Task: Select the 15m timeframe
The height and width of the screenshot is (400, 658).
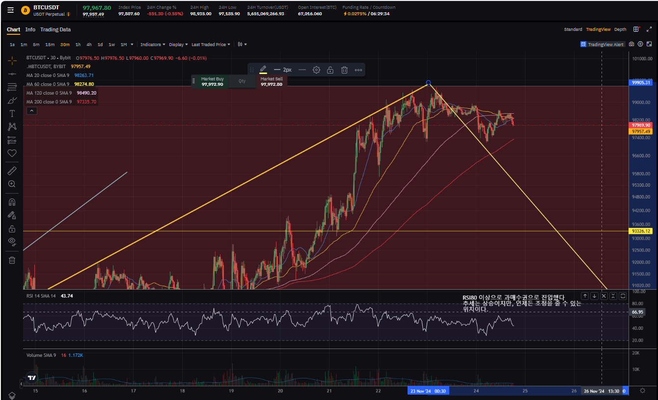Action: tap(50, 45)
